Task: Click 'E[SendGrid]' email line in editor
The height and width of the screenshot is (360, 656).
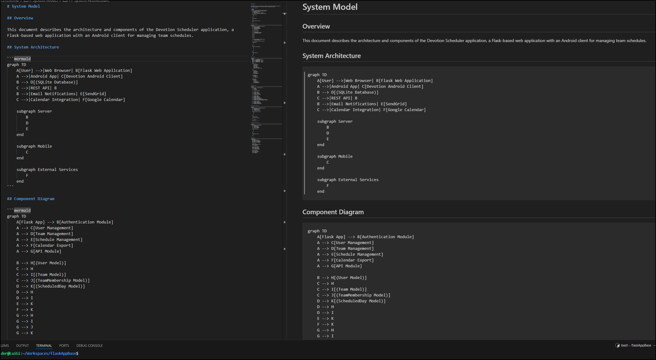Action: [61, 94]
